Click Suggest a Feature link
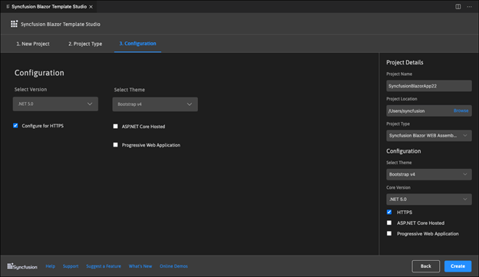Image resolution: width=479 pixels, height=277 pixels. pyautogui.click(x=104, y=266)
